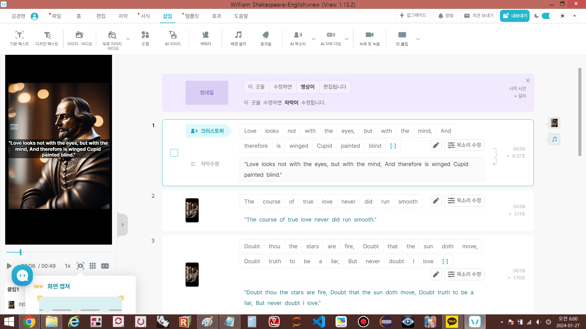This screenshot has width=586, height=329.
Task: Open recording tool (녹화 및 녹음)
Action: click(370, 38)
